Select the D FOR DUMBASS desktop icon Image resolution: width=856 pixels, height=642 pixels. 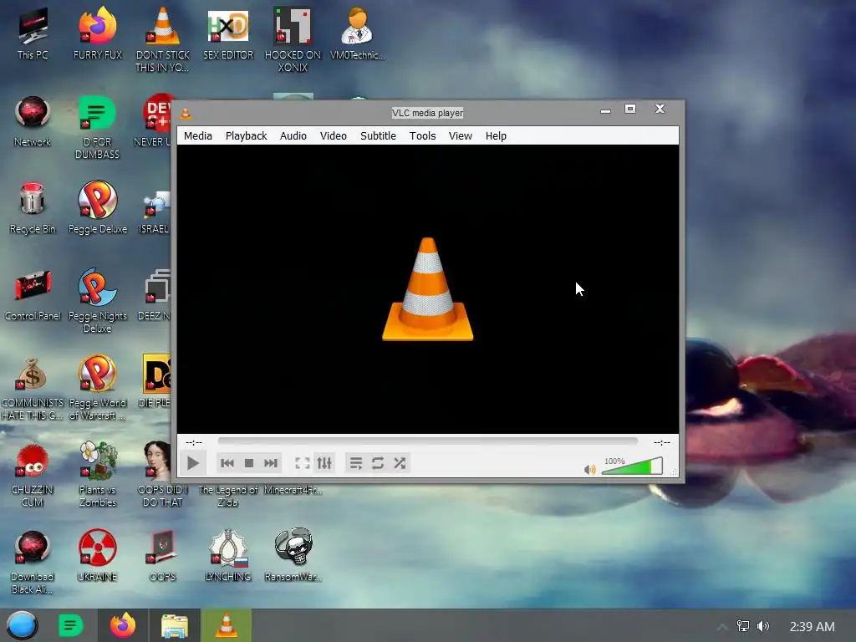click(97, 127)
